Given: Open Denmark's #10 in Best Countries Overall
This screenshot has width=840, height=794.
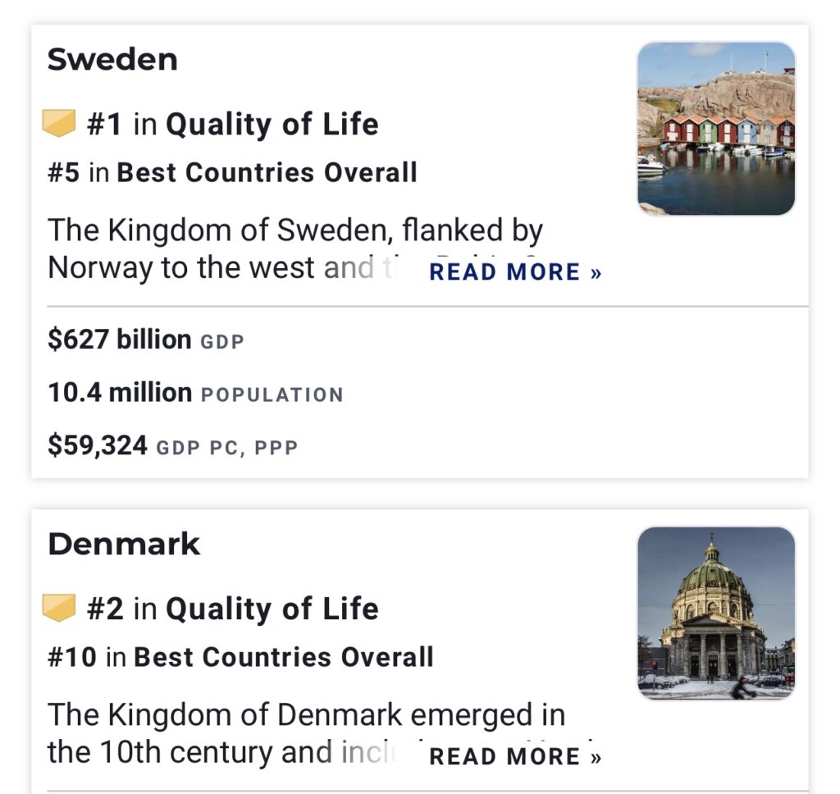Looking at the screenshot, I should click(240, 657).
